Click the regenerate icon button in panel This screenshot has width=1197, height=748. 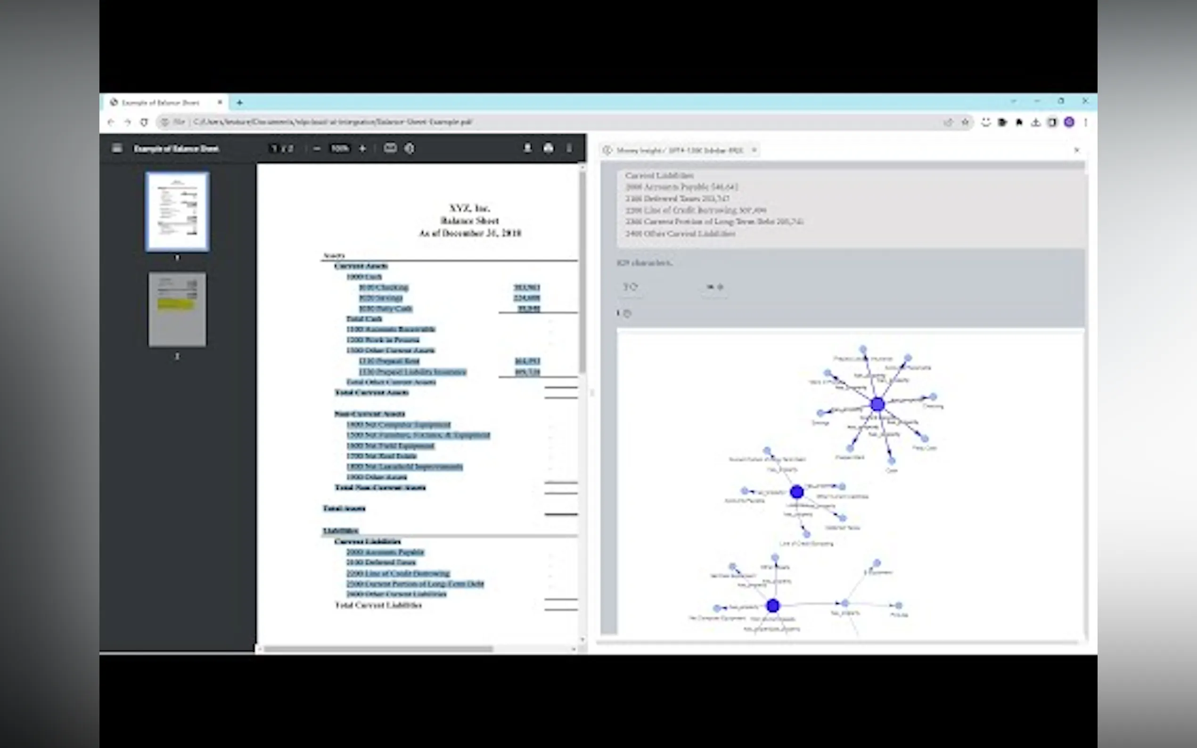point(631,287)
